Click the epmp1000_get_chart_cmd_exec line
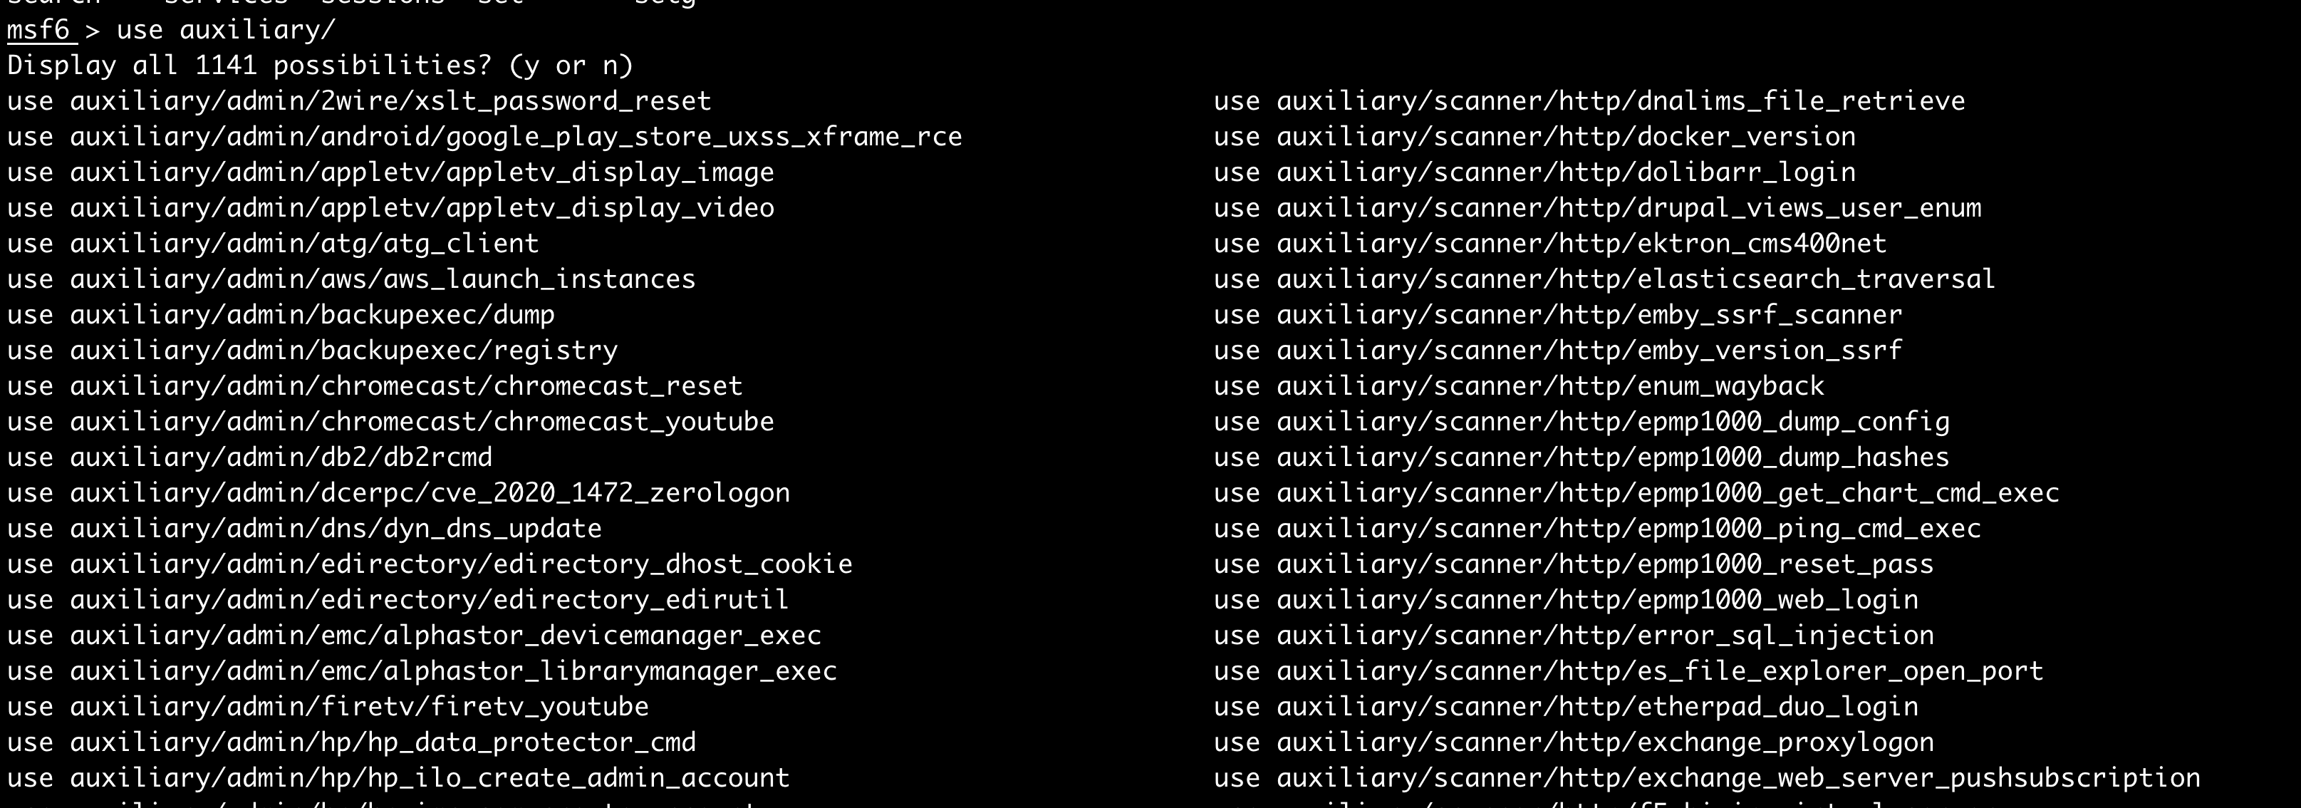The image size is (2301, 808). point(1636,493)
